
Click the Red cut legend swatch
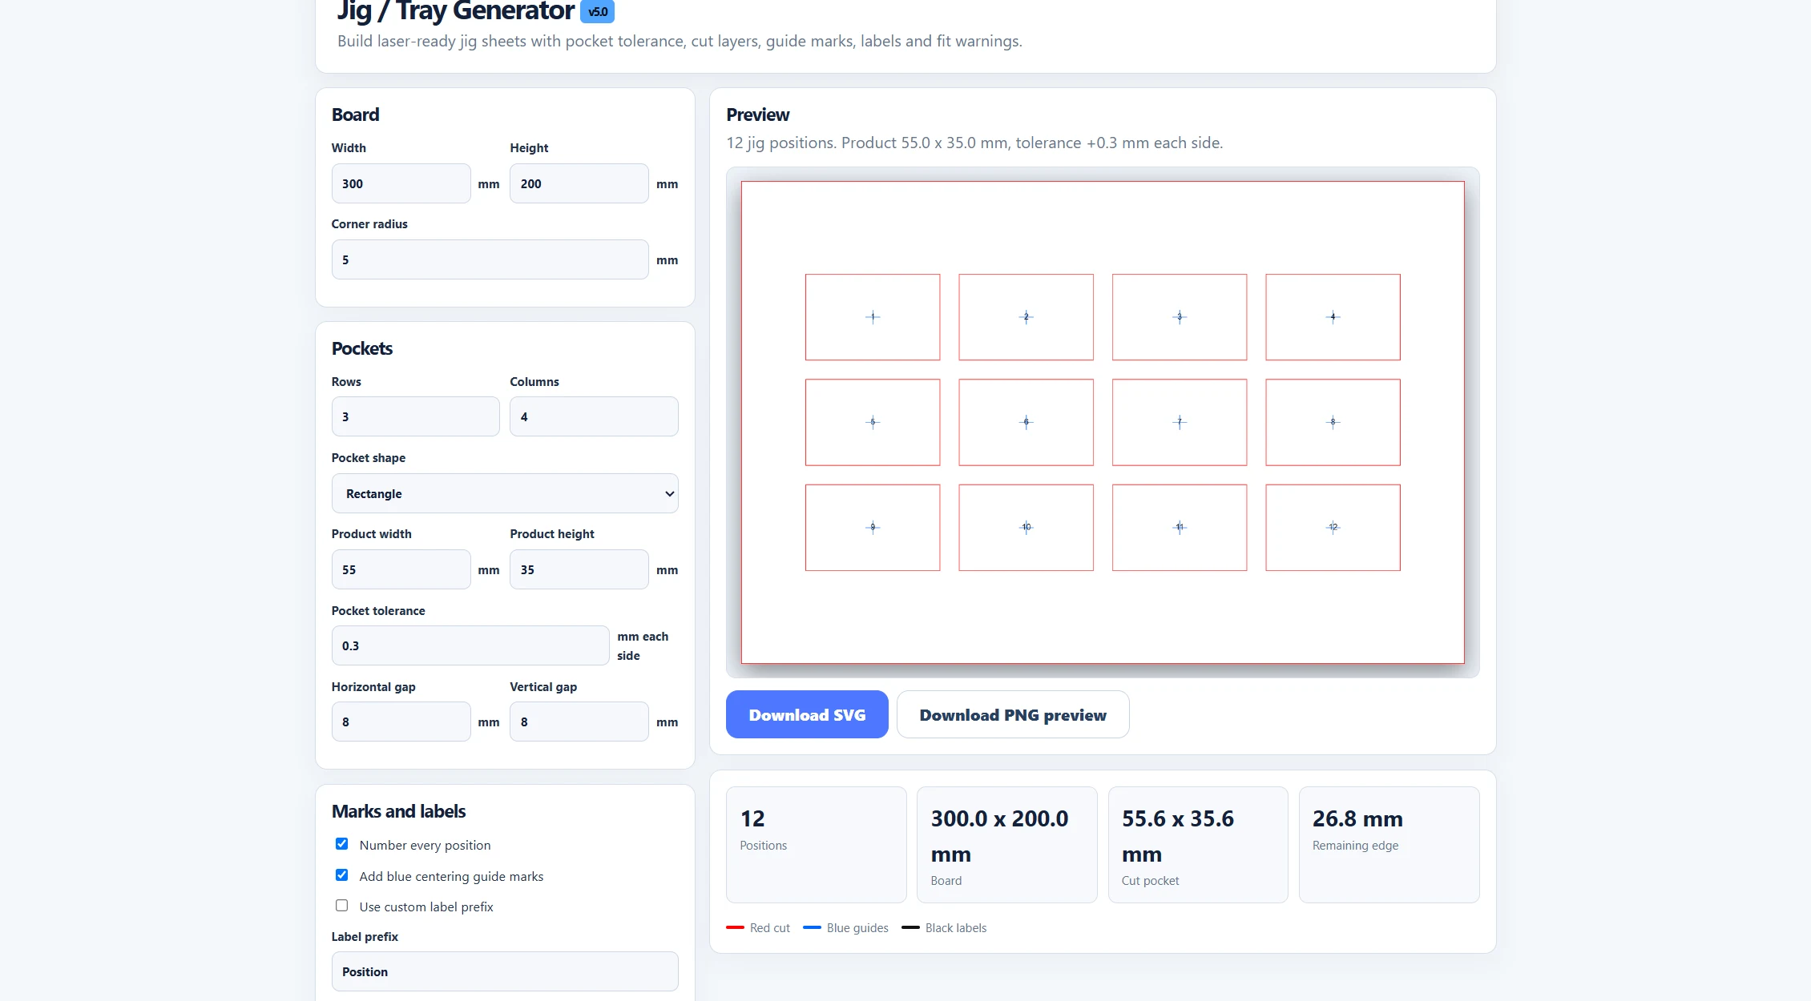(735, 927)
